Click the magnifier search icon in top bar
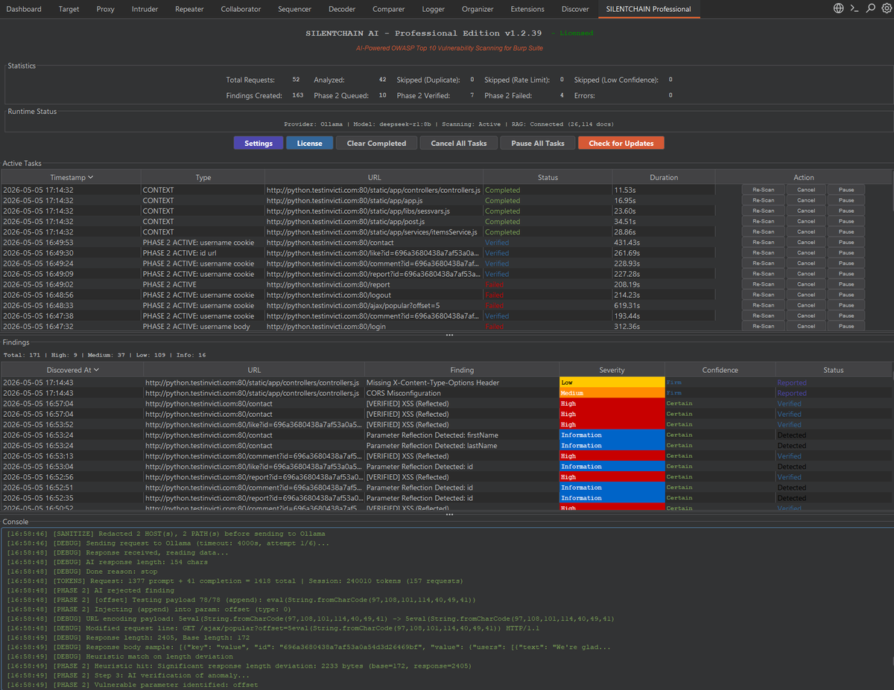This screenshot has height=690, width=894. click(x=870, y=9)
